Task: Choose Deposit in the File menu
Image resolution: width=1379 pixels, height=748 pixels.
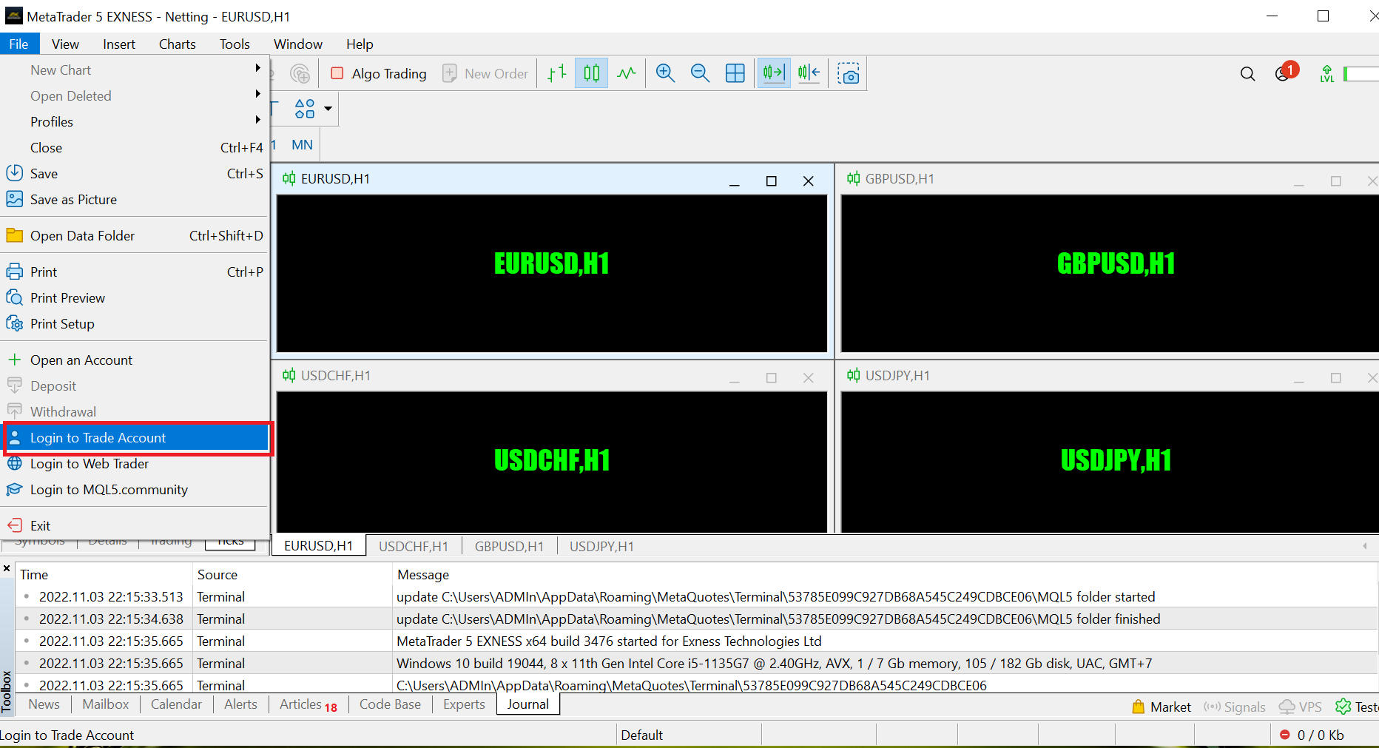Action: point(135,385)
